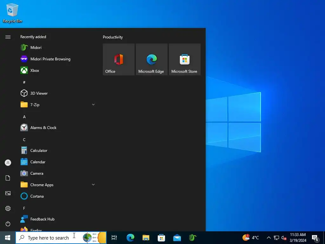325x244 pixels.
Task: Click the Microsoft Edge tile
Action: [151, 59]
